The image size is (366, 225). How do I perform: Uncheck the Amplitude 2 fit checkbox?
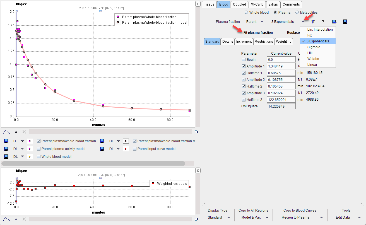pyautogui.click(x=244, y=79)
